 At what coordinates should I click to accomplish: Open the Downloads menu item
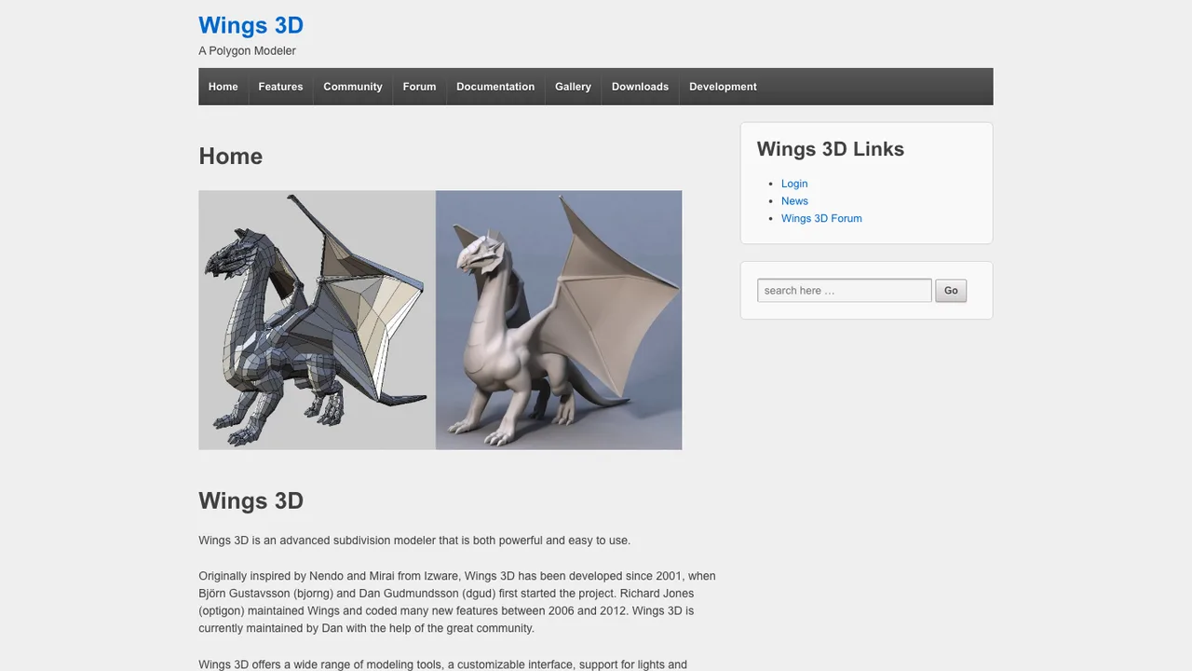point(640,87)
